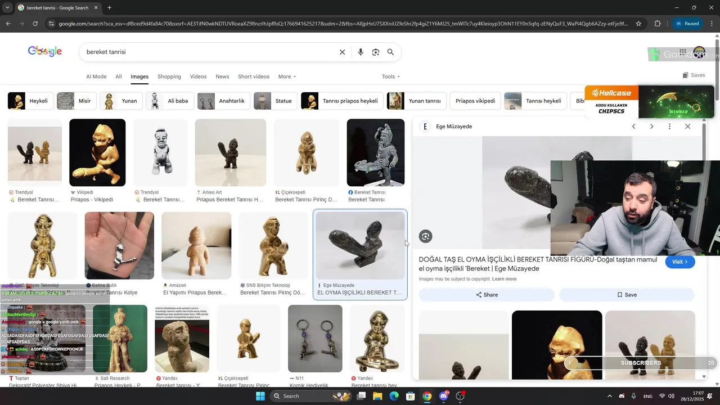Select the Yunan filter chip
Viewport: 720px width, 405px height.
tap(121, 101)
